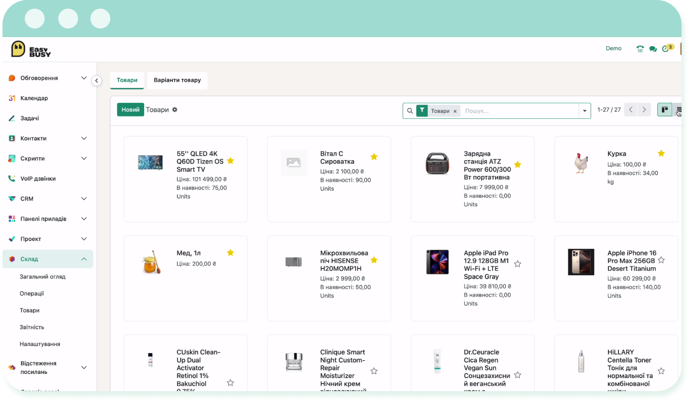Mark Apple iPad Pro as favorite
689x401 pixels.
(518, 264)
